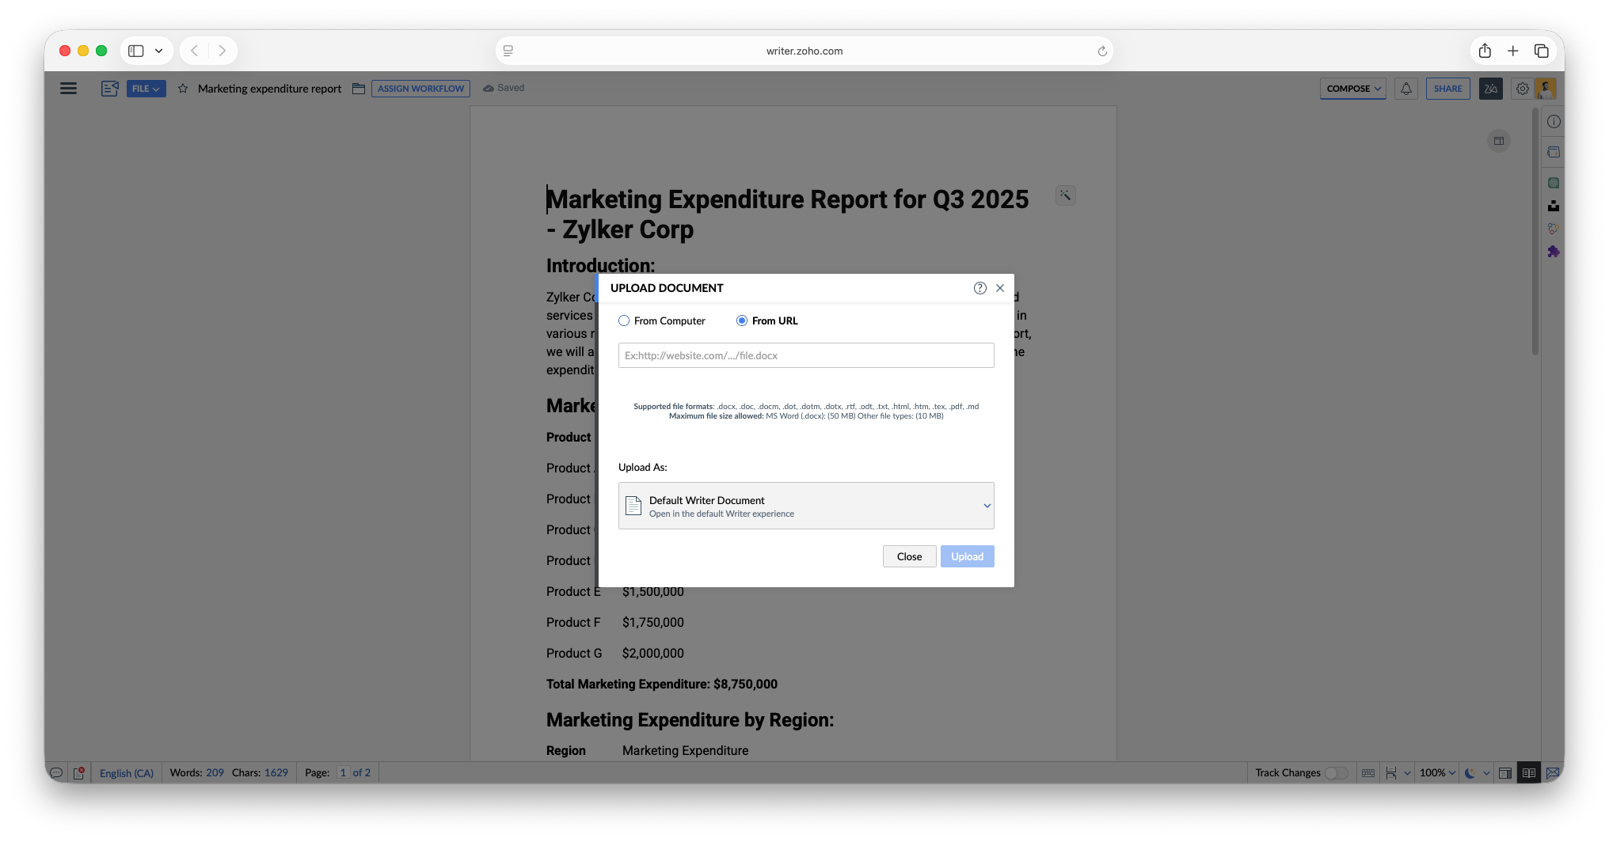This screenshot has height=842, width=1609.
Task: Open the FILE menu
Action: coord(146,89)
